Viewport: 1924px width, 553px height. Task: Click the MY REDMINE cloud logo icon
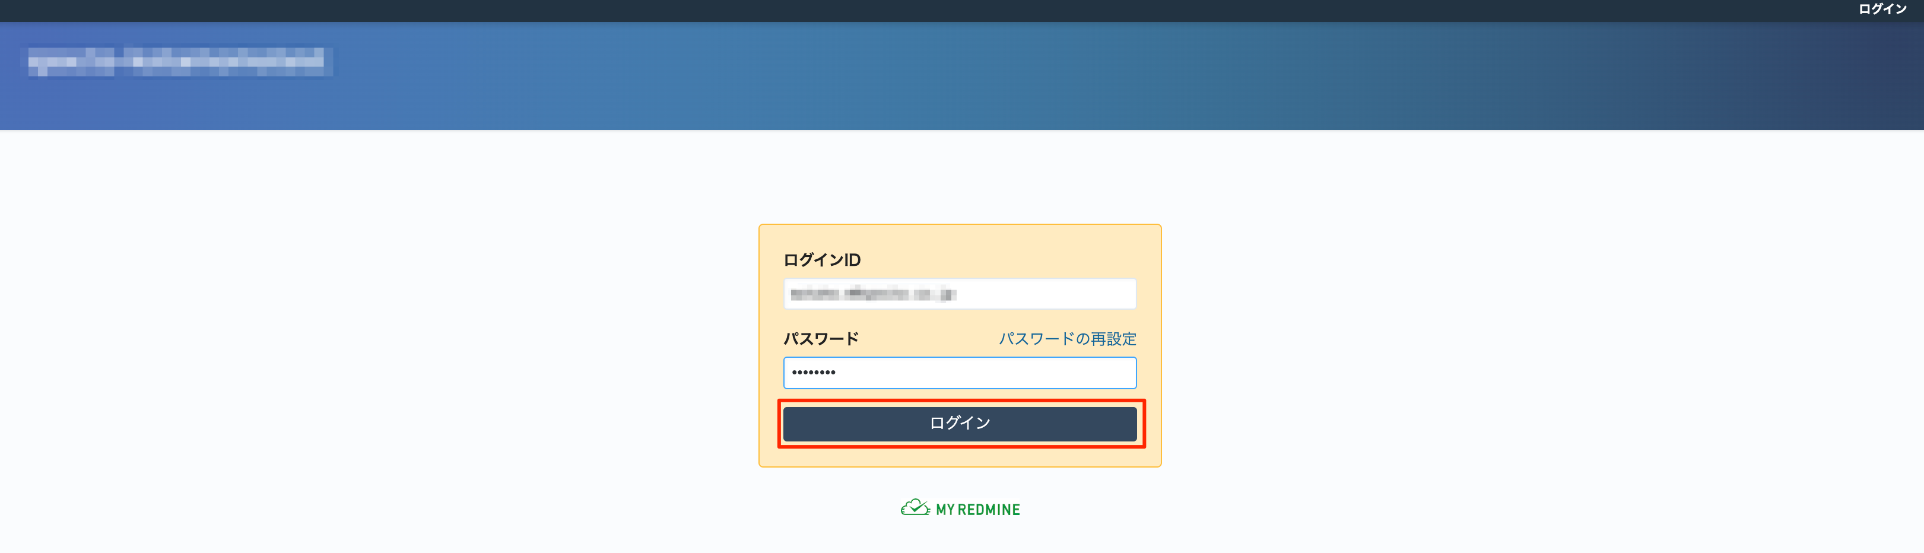tap(914, 508)
